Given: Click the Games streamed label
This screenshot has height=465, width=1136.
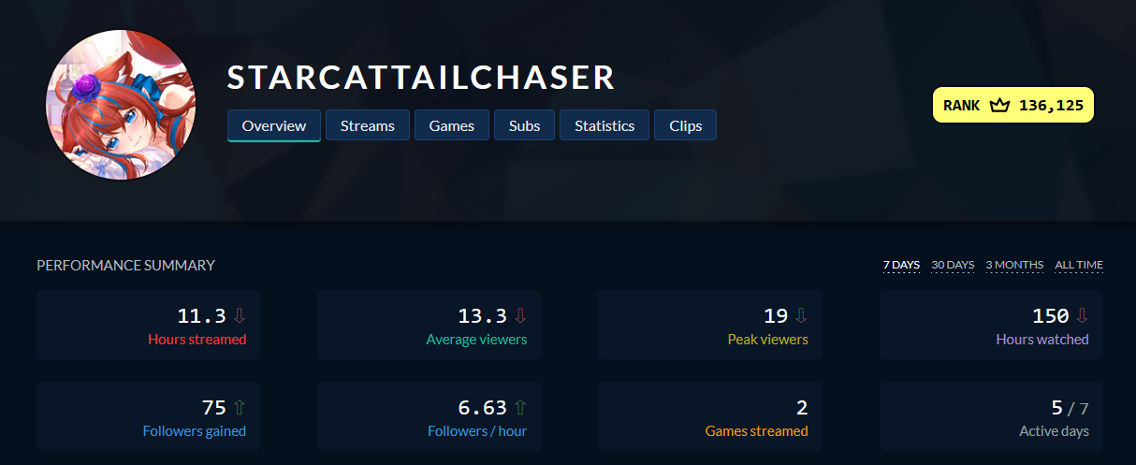Looking at the screenshot, I should pyautogui.click(x=757, y=431).
